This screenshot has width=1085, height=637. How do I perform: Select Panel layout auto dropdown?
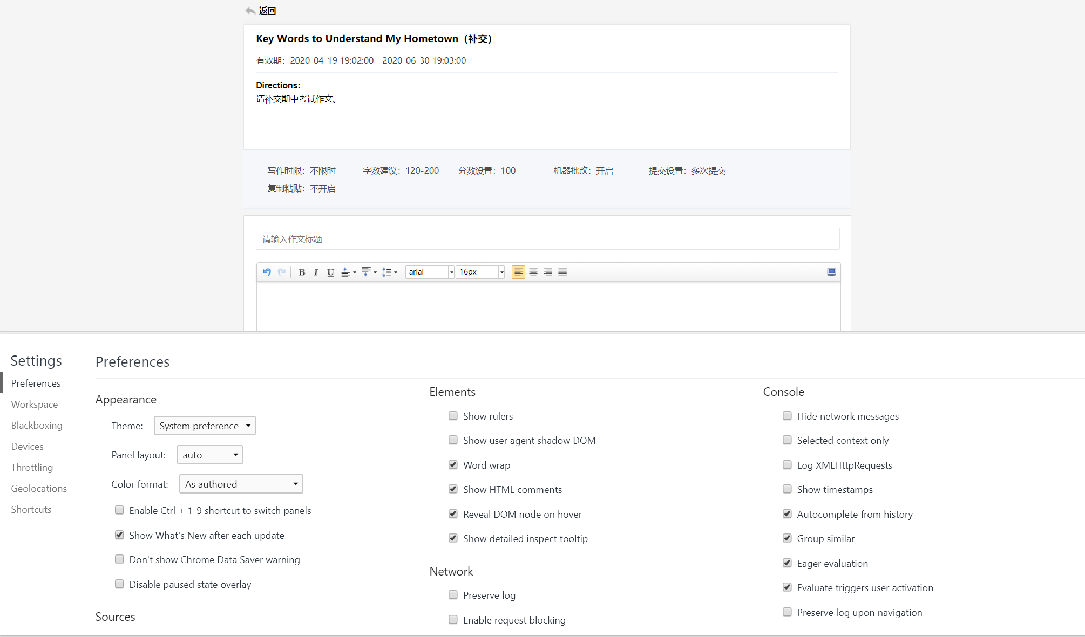[209, 455]
